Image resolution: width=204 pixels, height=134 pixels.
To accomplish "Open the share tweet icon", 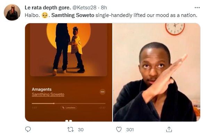I will (x=169, y=129).
